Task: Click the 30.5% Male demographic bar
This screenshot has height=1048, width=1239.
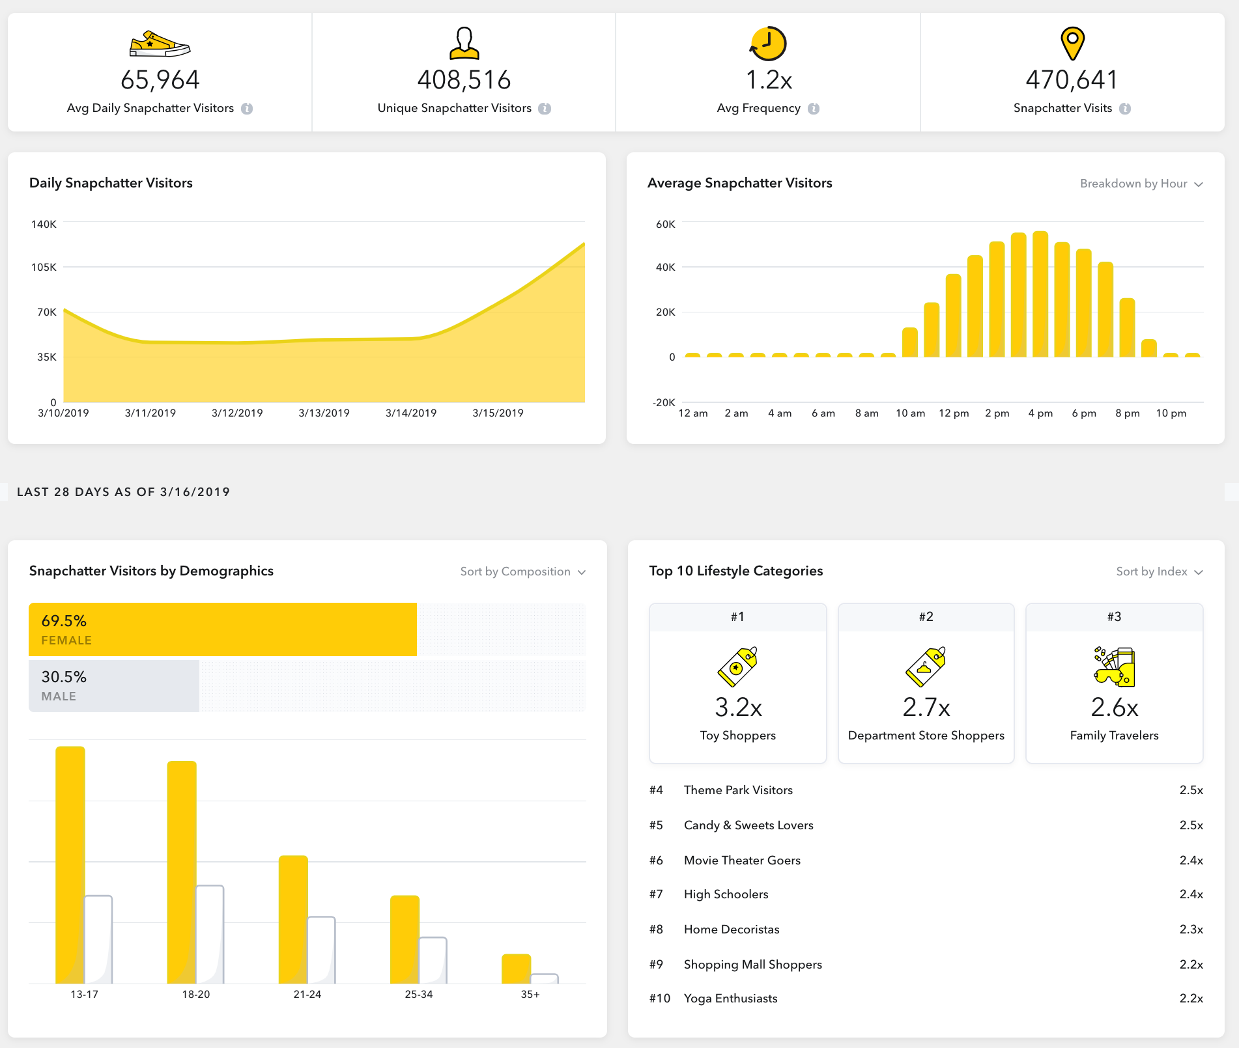Action: pyautogui.click(x=114, y=686)
